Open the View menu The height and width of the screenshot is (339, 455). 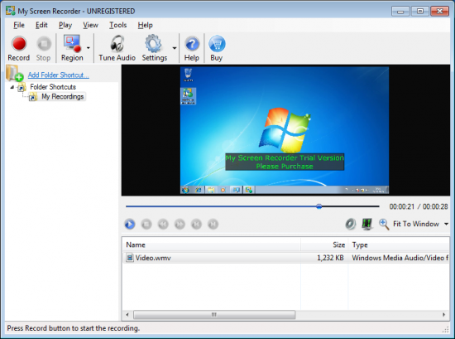[90, 25]
